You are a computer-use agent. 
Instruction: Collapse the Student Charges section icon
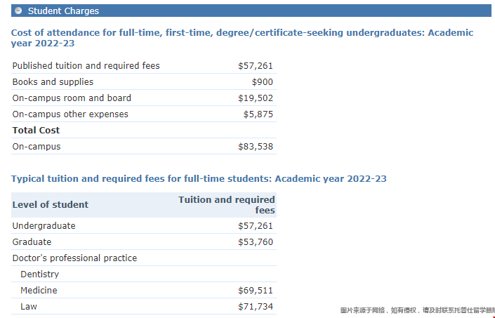click(x=18, y=11)
